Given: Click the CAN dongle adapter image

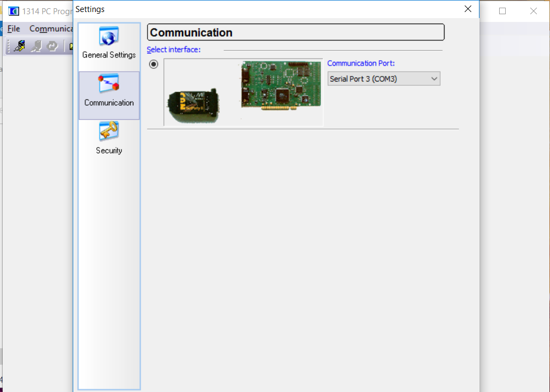Looking at the screenshot, I should pos(192,104).
